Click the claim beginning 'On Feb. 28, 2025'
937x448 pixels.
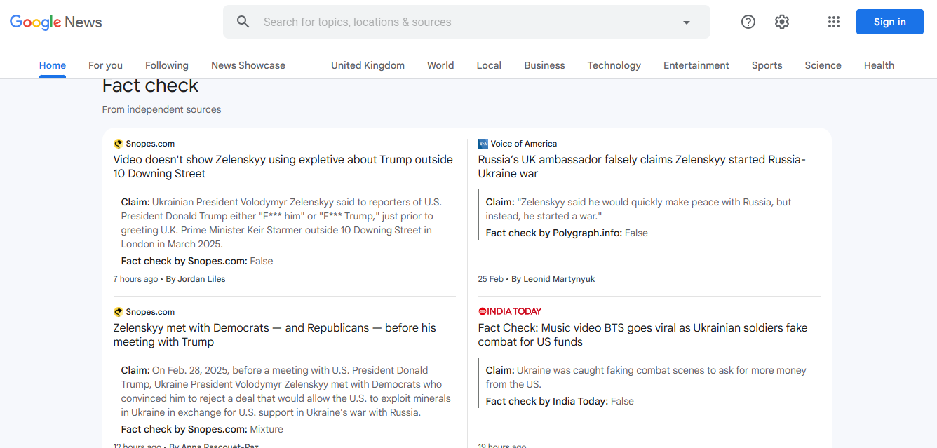[x=286, y=391]
